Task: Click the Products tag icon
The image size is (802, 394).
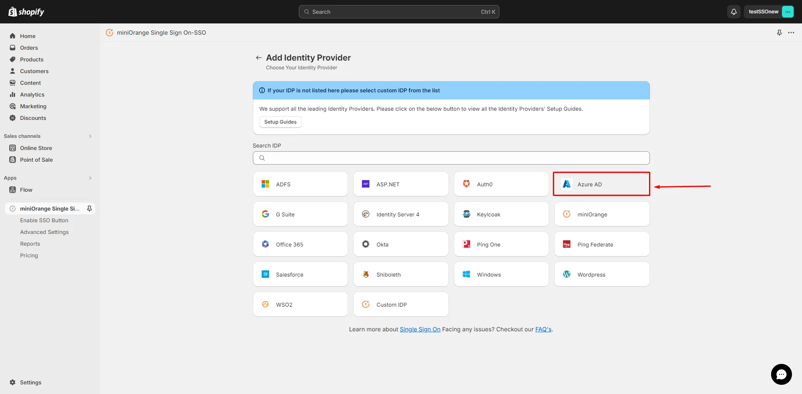Action: tap(13, 59)
